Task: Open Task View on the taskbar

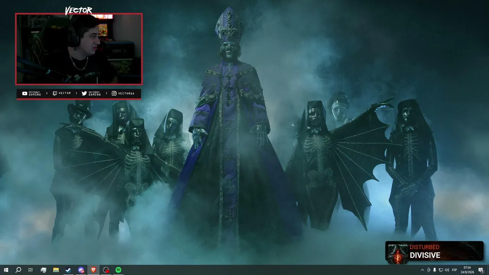Action: [x=31, y=270]
